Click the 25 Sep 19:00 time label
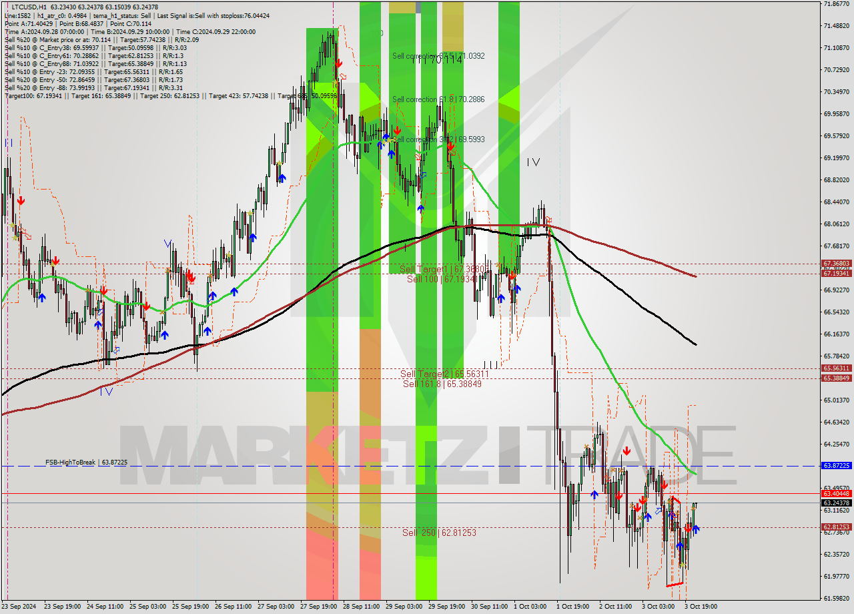Image resolution: width=854 pixels, height=614 pixels. click(x=191, y=607)
